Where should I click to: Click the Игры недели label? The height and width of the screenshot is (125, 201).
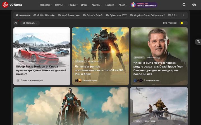pyautogui.click(x=23, y=15)
